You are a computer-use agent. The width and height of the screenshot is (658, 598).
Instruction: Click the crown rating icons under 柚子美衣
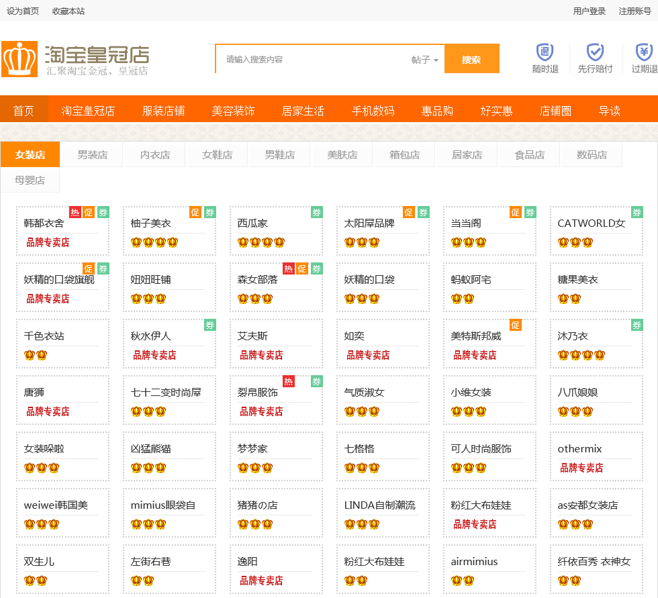point(154,242)
